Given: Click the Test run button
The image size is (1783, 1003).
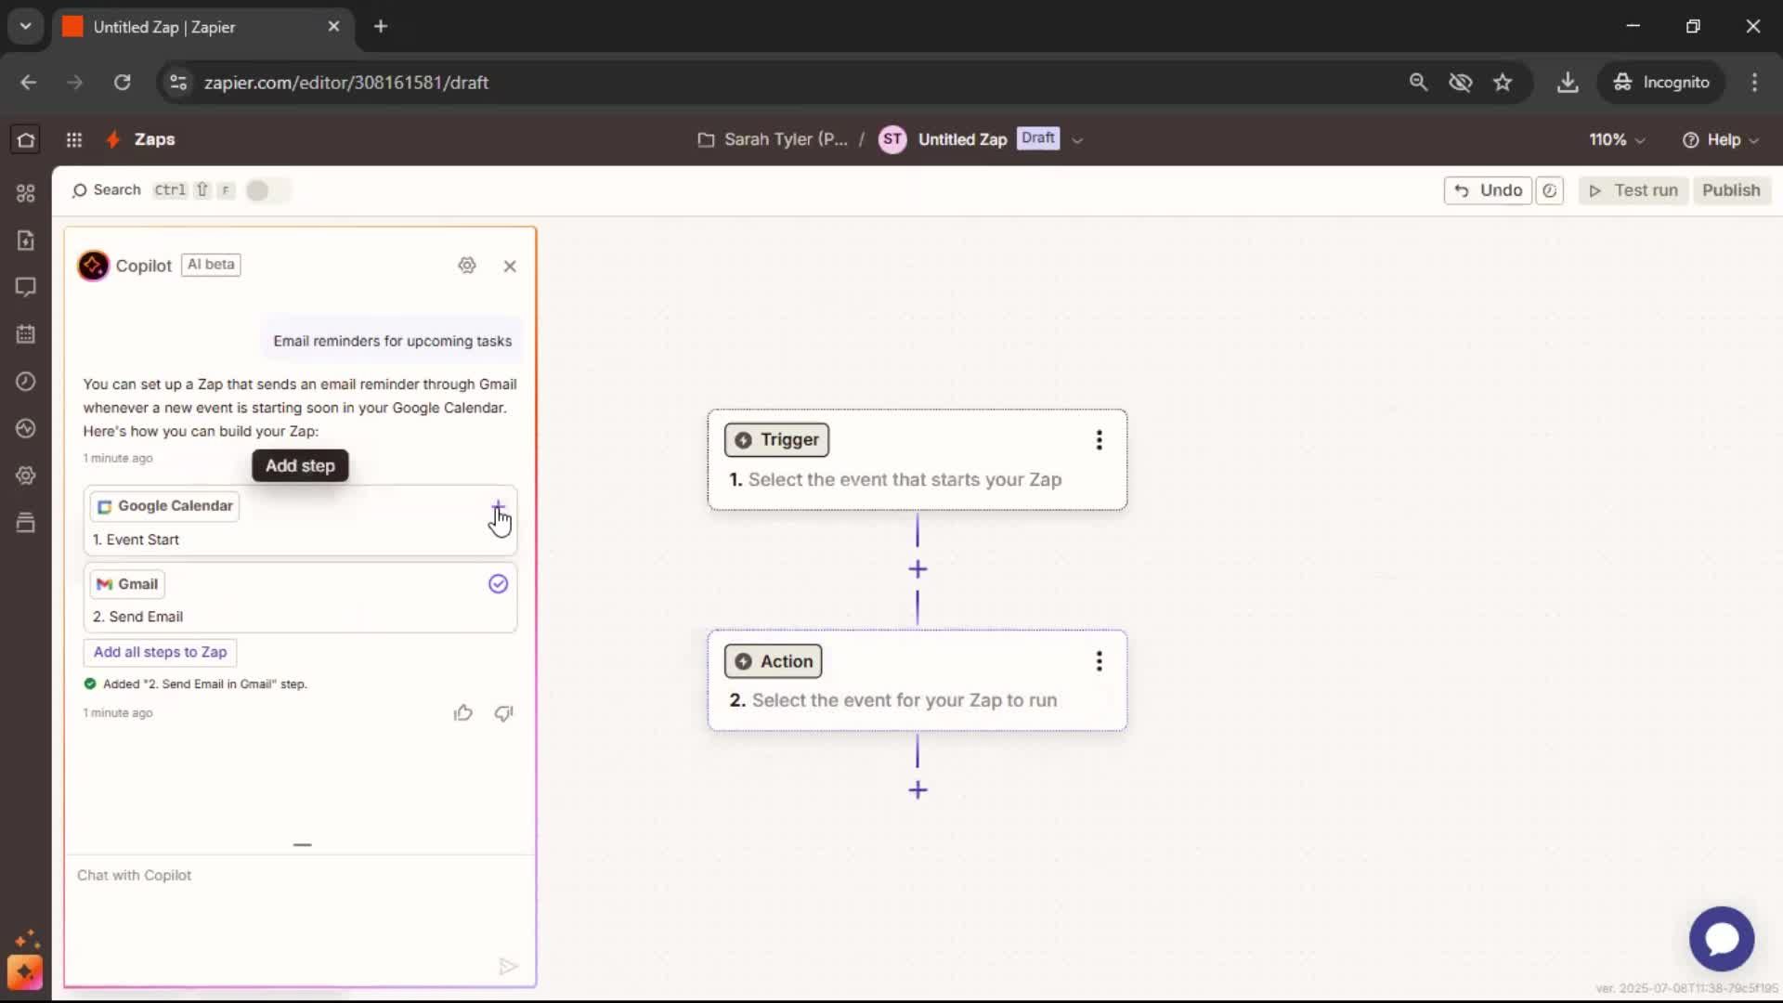Looking at the screenshot, I should click(x=1633, y=190).
